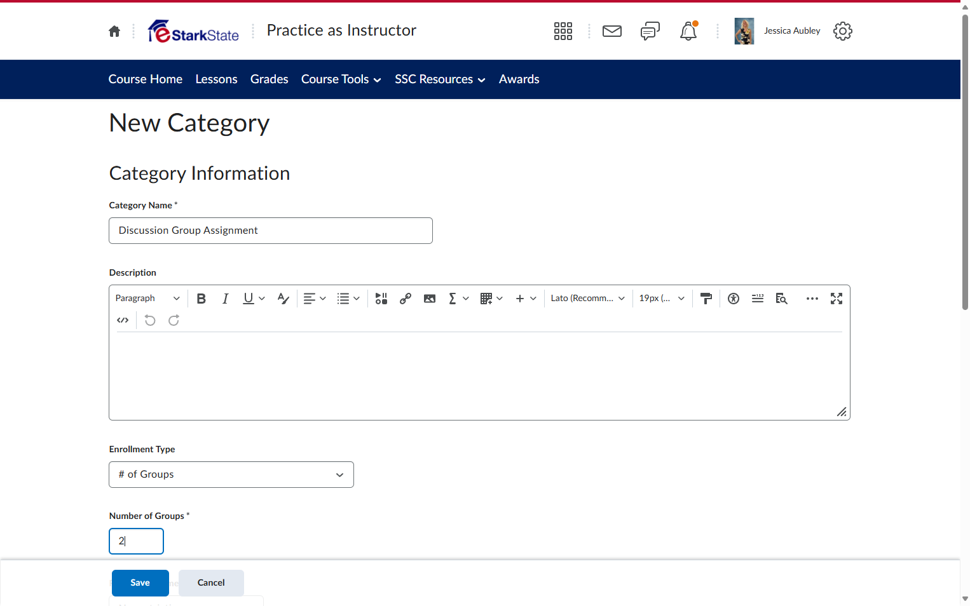Open the preview icon in editor
This screenshot has height=606, width=970.
782,299
